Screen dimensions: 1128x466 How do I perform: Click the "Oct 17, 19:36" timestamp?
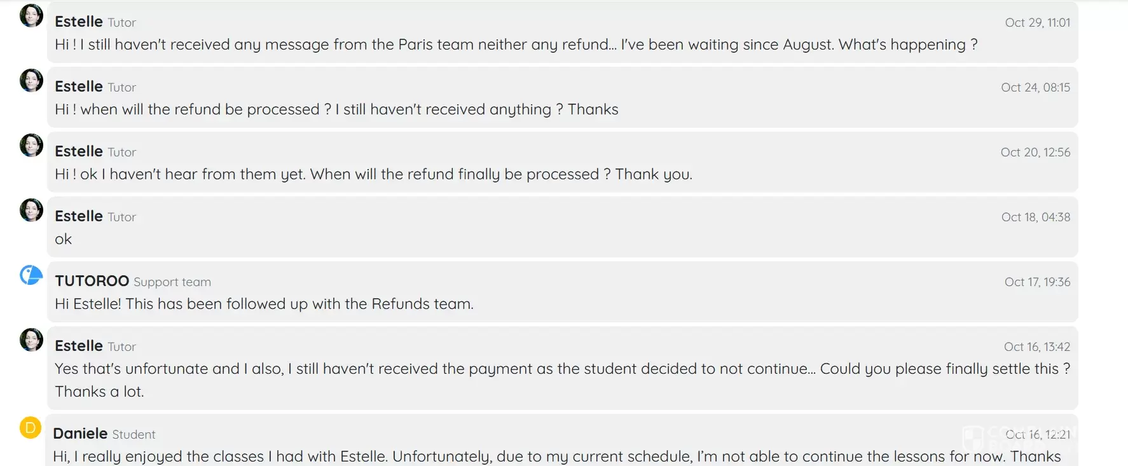click(x=1037, y=282)
